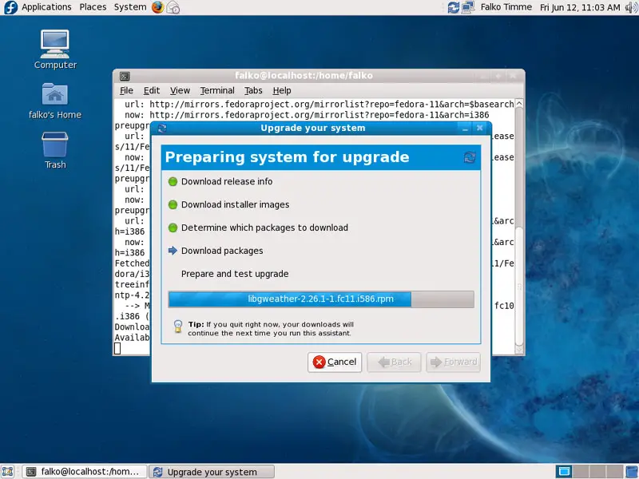Click the terminal scrollbar down arrow
This screenshot has height=479, width=639.
[x=519, y=350]
